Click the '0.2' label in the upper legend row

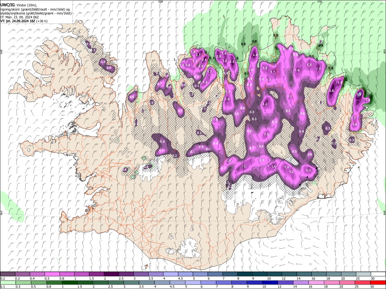click(x=2, y=278)
